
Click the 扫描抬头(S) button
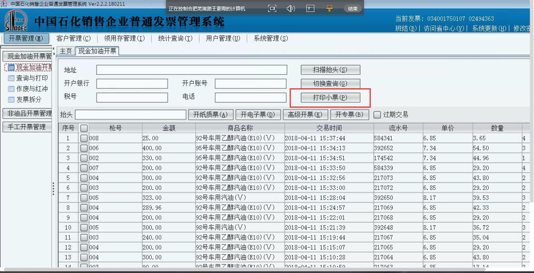coord(331,70)
